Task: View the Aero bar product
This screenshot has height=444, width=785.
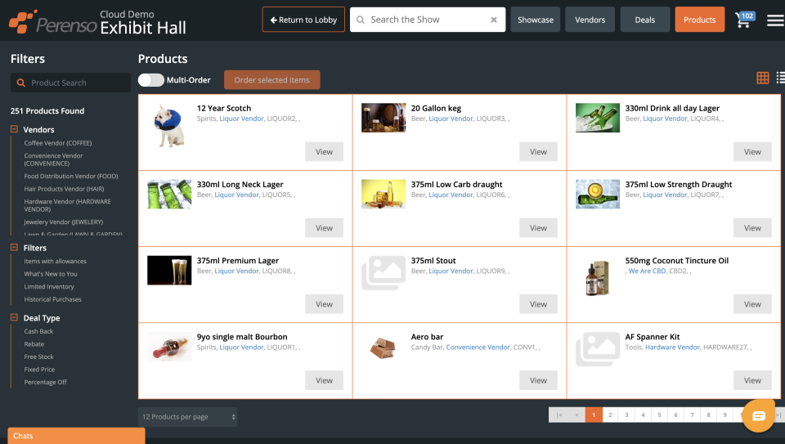Action: (538, 380)
